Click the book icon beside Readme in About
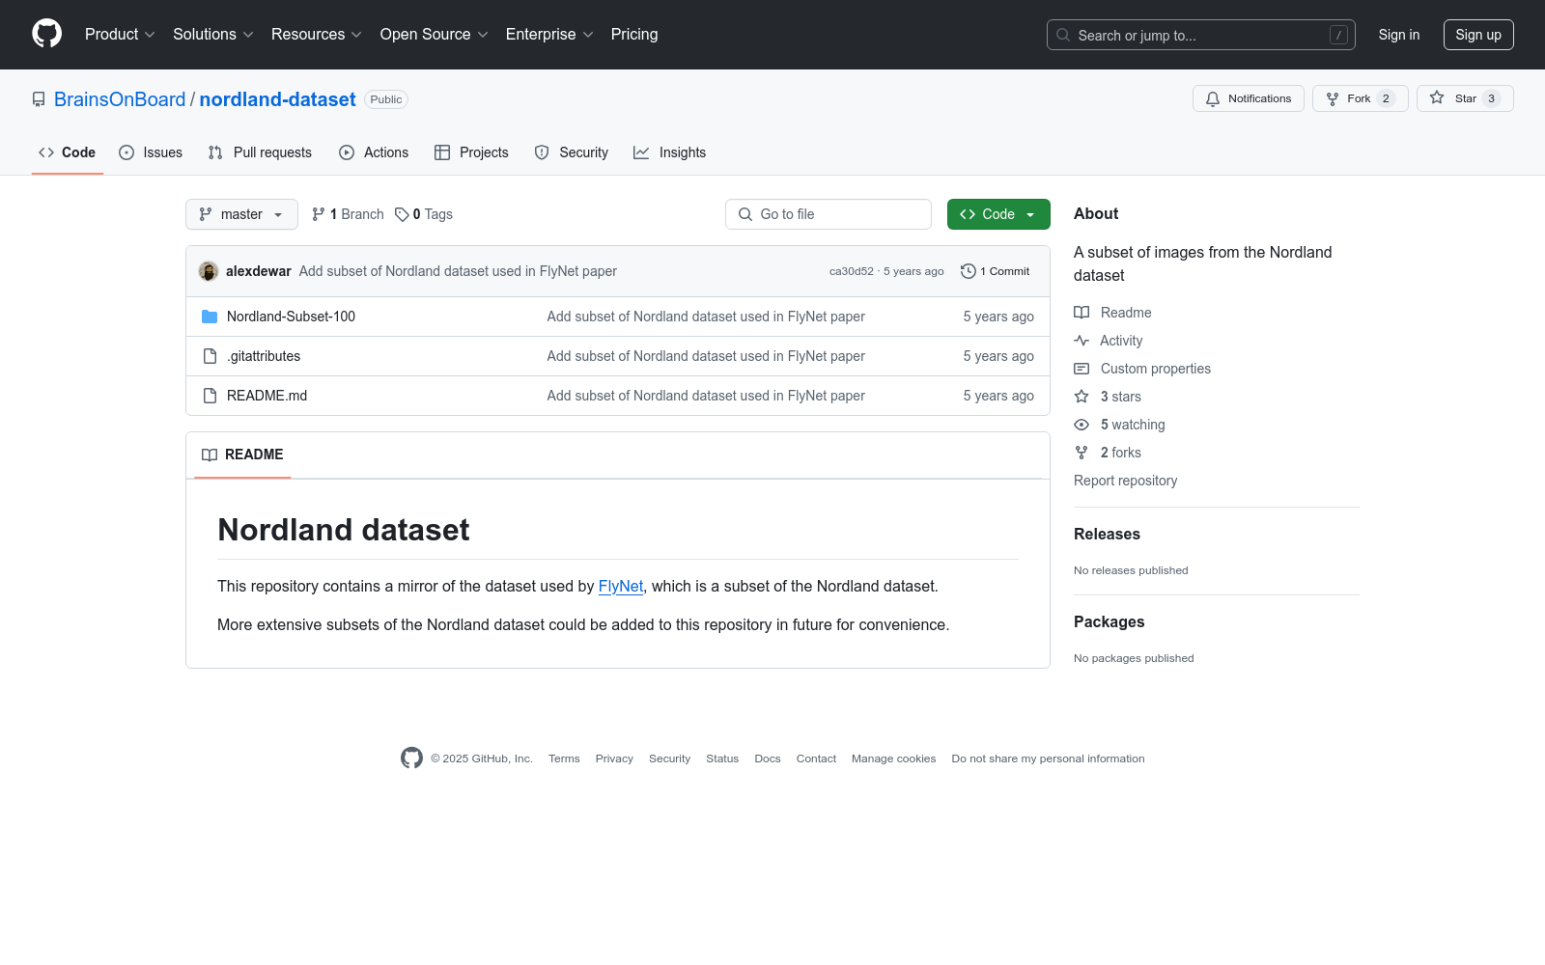 click(1081, 313)
